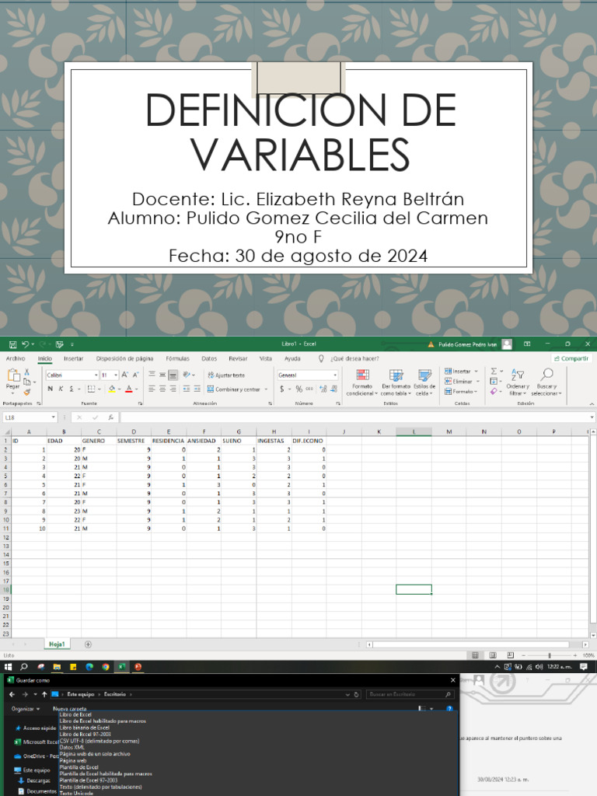Open the Insertar cells dropdown in Celdas group
The width and height of the screenshot is (597, 796).
click(477, 372)
